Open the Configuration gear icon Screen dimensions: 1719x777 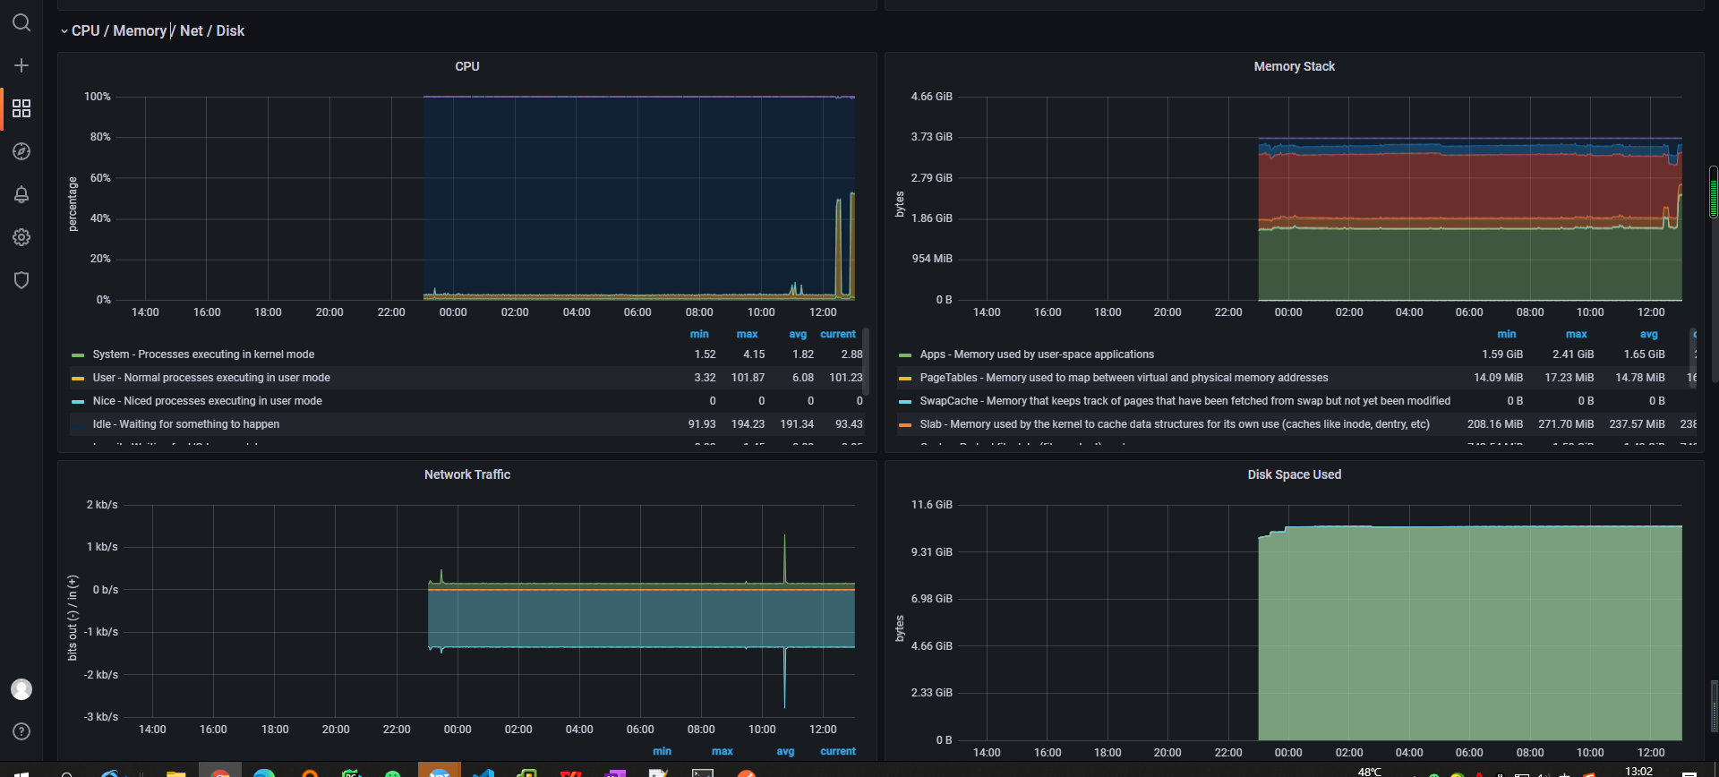[21, 237]
